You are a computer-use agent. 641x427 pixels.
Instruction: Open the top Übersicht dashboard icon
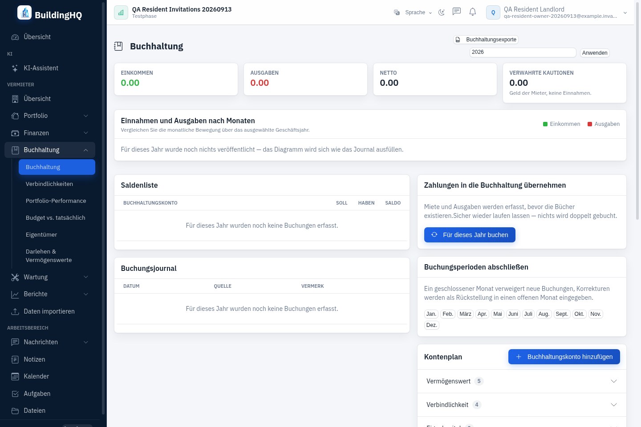(15, 37)
